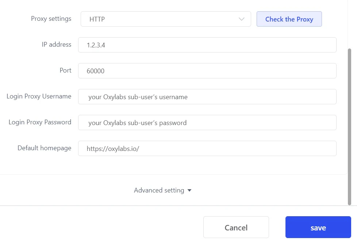Click the chevron arrow beside HTTP

(241, 19)
